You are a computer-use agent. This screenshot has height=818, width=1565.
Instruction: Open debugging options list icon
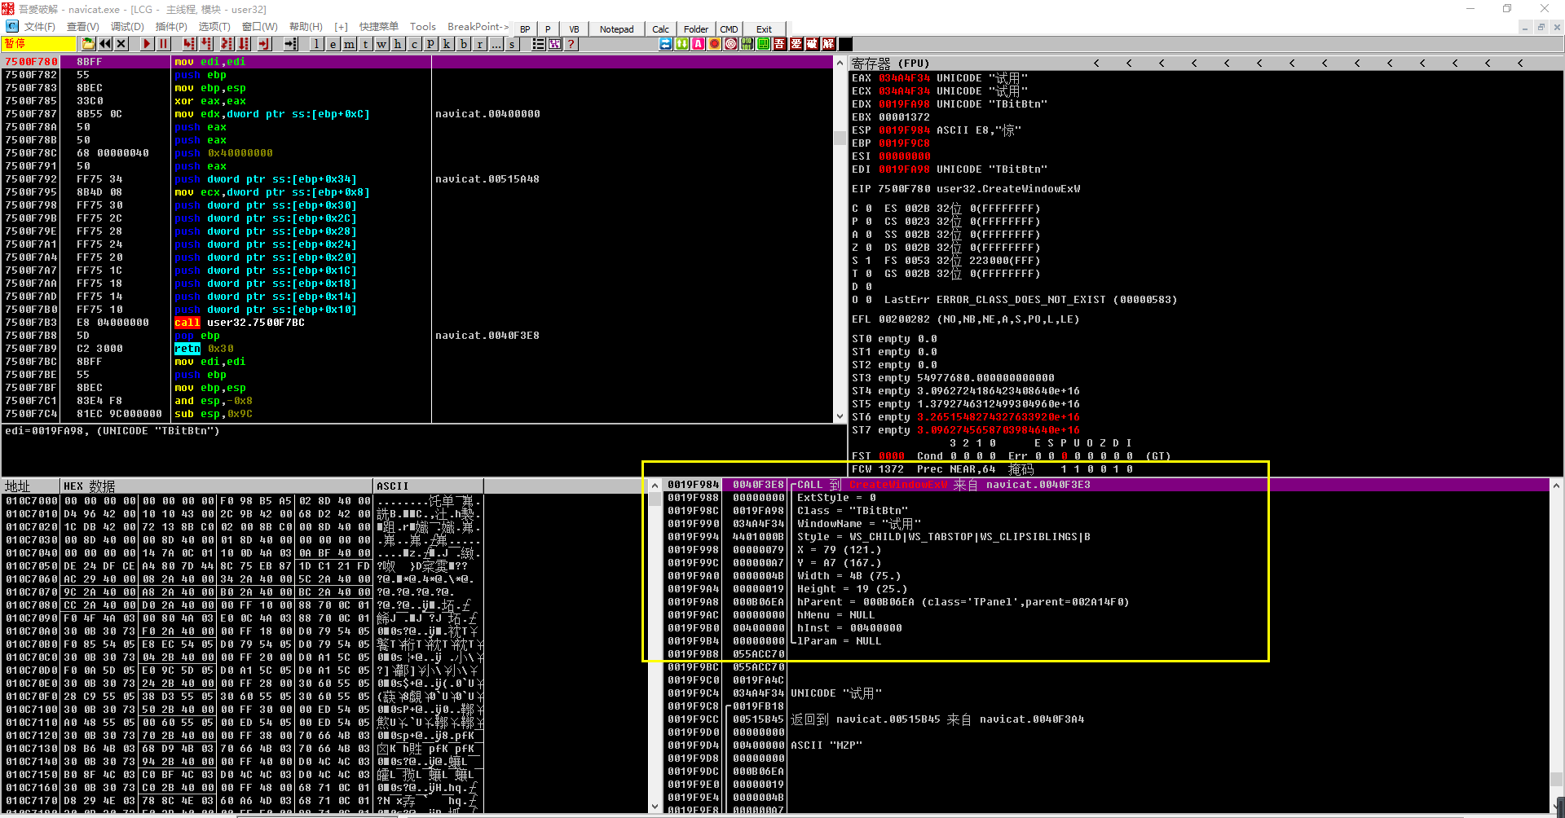pyautogui.click(x=538, y=44)
